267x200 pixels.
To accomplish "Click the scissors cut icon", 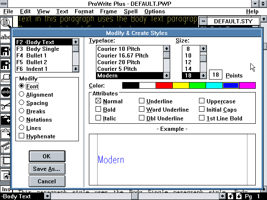I will (5, 106).
